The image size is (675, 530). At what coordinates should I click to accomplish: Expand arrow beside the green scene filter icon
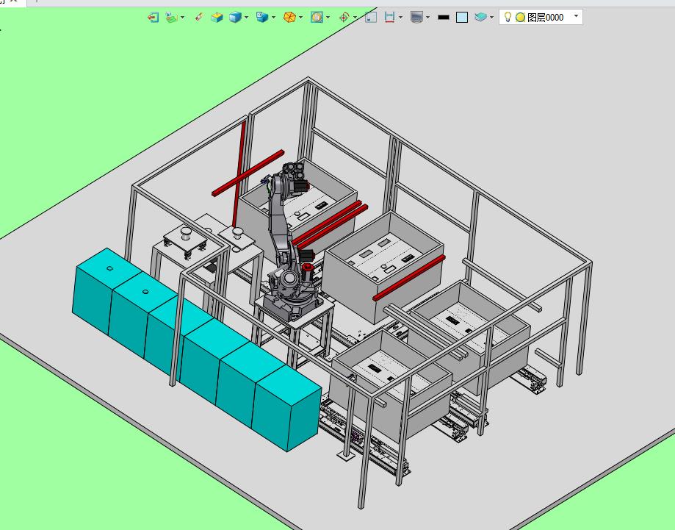(183, 18)
